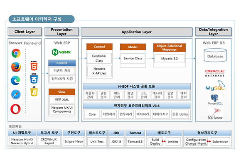Click the Jenkins box
This screenshot has width=241, height=163.
pyautogui.click(x=173, y=142)
